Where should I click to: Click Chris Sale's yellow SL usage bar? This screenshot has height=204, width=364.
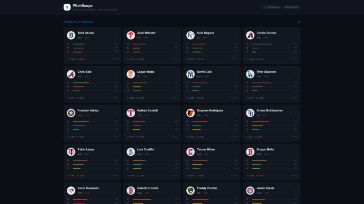tap(81, 83)
